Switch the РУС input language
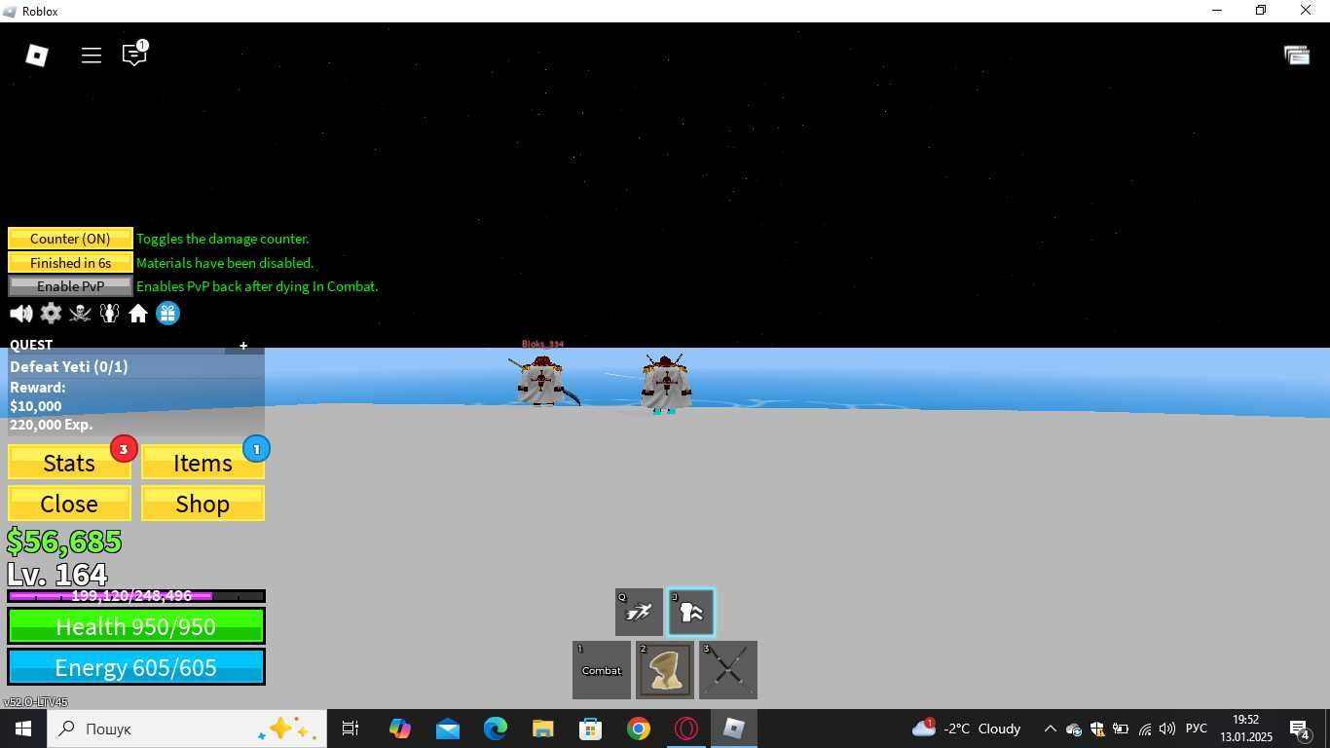This screenshot has width=1330, height=748. (x=1197, y=729)
